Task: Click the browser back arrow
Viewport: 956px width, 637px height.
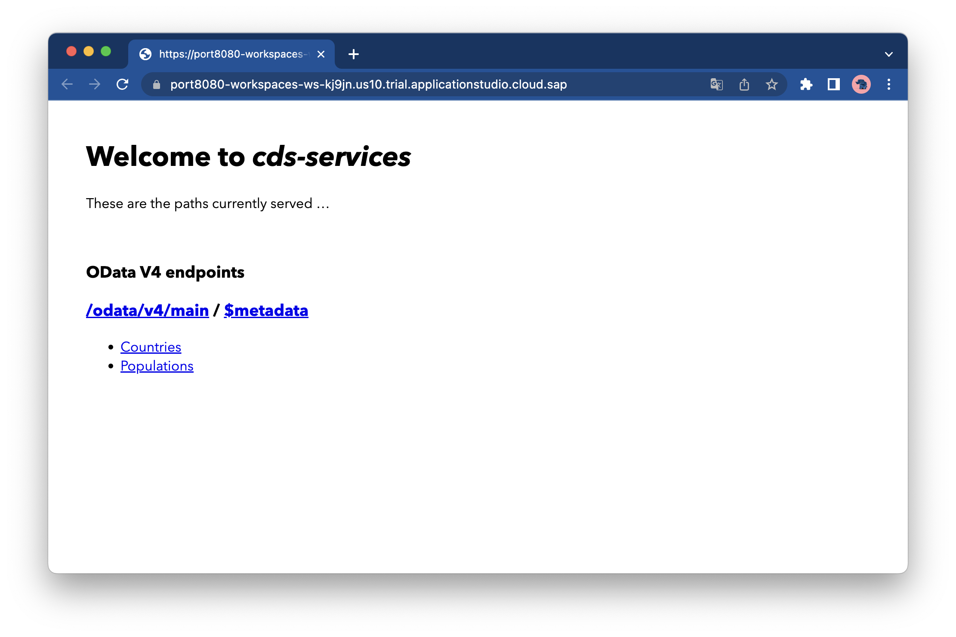Action: 67,84
